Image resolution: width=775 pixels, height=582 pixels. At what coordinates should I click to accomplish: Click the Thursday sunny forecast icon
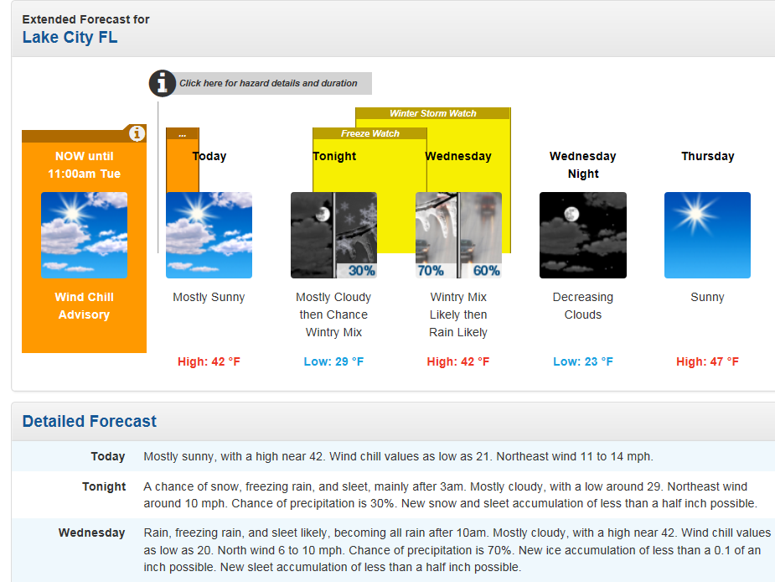tap(707, 235)
